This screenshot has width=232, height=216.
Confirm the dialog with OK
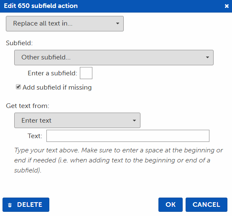(x=171, y=205)
